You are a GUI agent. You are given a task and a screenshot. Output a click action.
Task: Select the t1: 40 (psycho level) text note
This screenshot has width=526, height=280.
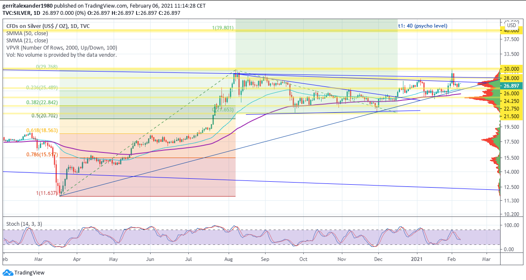[422, 26]
